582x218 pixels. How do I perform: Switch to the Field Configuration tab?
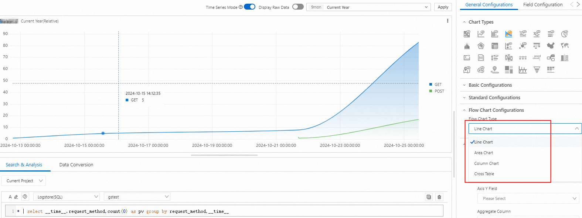tap(543, 5)
